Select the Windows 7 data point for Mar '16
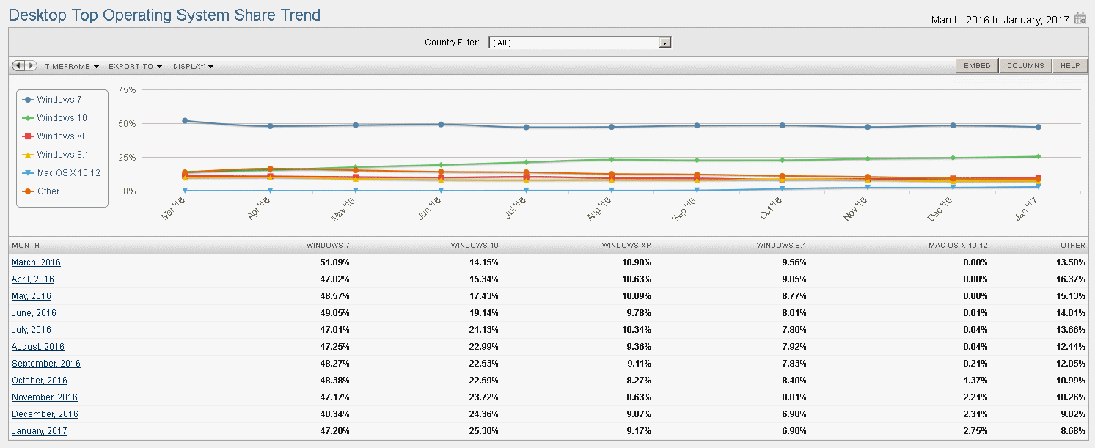 [x=185, y=121]
